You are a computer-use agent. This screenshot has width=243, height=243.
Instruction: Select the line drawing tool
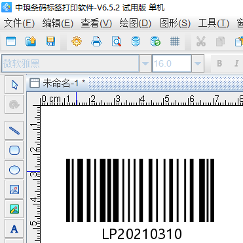[x=14, y=131]
